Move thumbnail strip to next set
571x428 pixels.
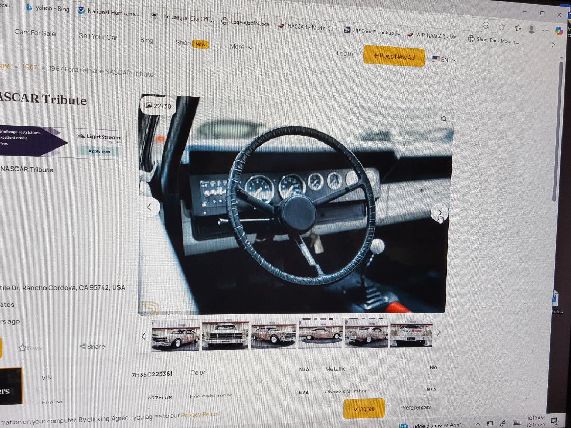click(439, 332)
